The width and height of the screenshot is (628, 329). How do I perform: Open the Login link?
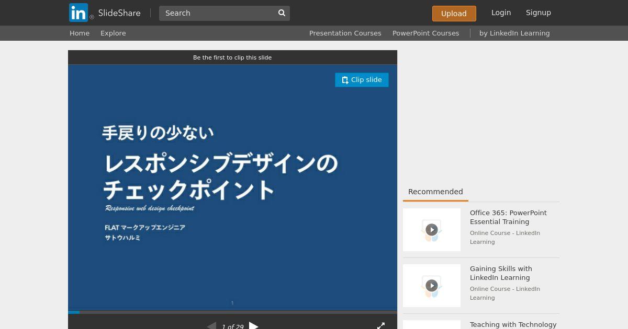[x=501, y=13]
